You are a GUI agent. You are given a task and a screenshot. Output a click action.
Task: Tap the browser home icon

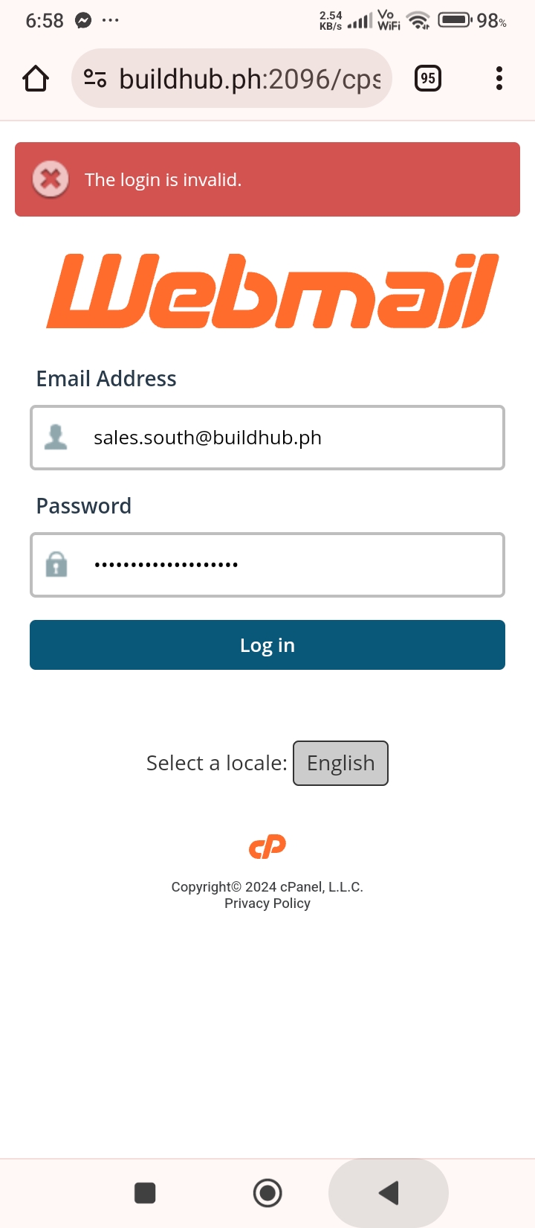(36, 78)
